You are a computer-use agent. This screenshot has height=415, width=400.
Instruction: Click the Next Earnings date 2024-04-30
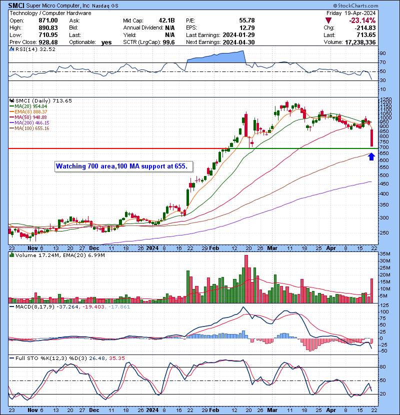pos(238,42)
